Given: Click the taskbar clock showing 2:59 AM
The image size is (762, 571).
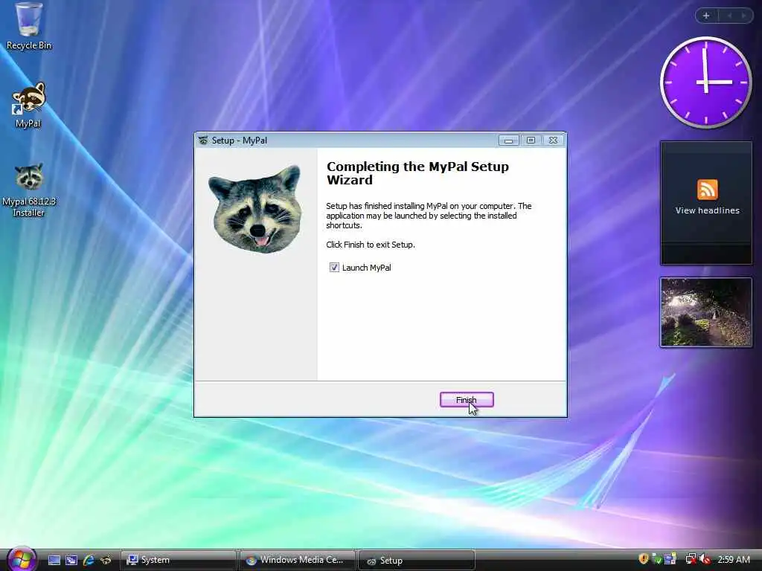Looking at the screenshot, I should (x=733, y=560).
